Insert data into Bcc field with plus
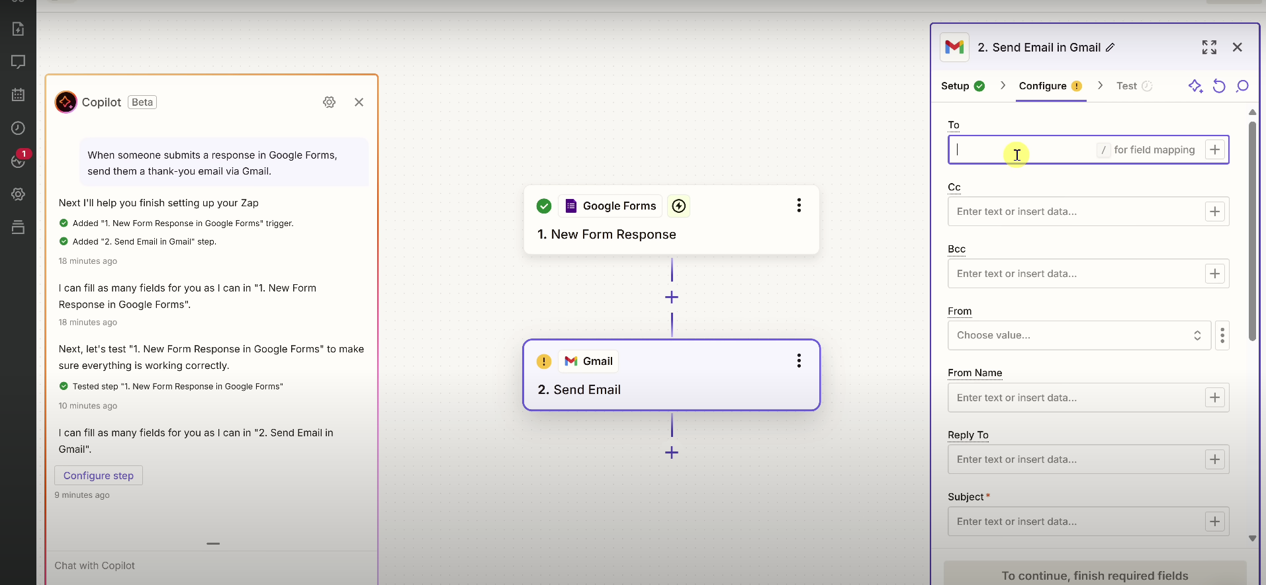 click(1214, 274)
